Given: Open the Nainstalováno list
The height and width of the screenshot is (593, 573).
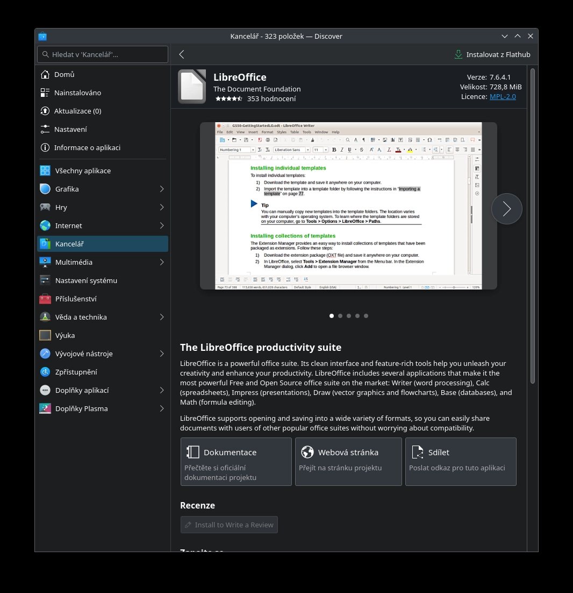Looking at the screenshot, I should tap(103, 93).
